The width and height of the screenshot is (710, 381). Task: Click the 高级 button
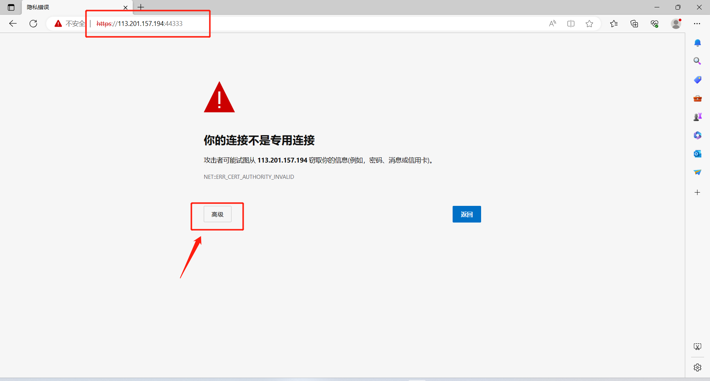click(217, 214)
